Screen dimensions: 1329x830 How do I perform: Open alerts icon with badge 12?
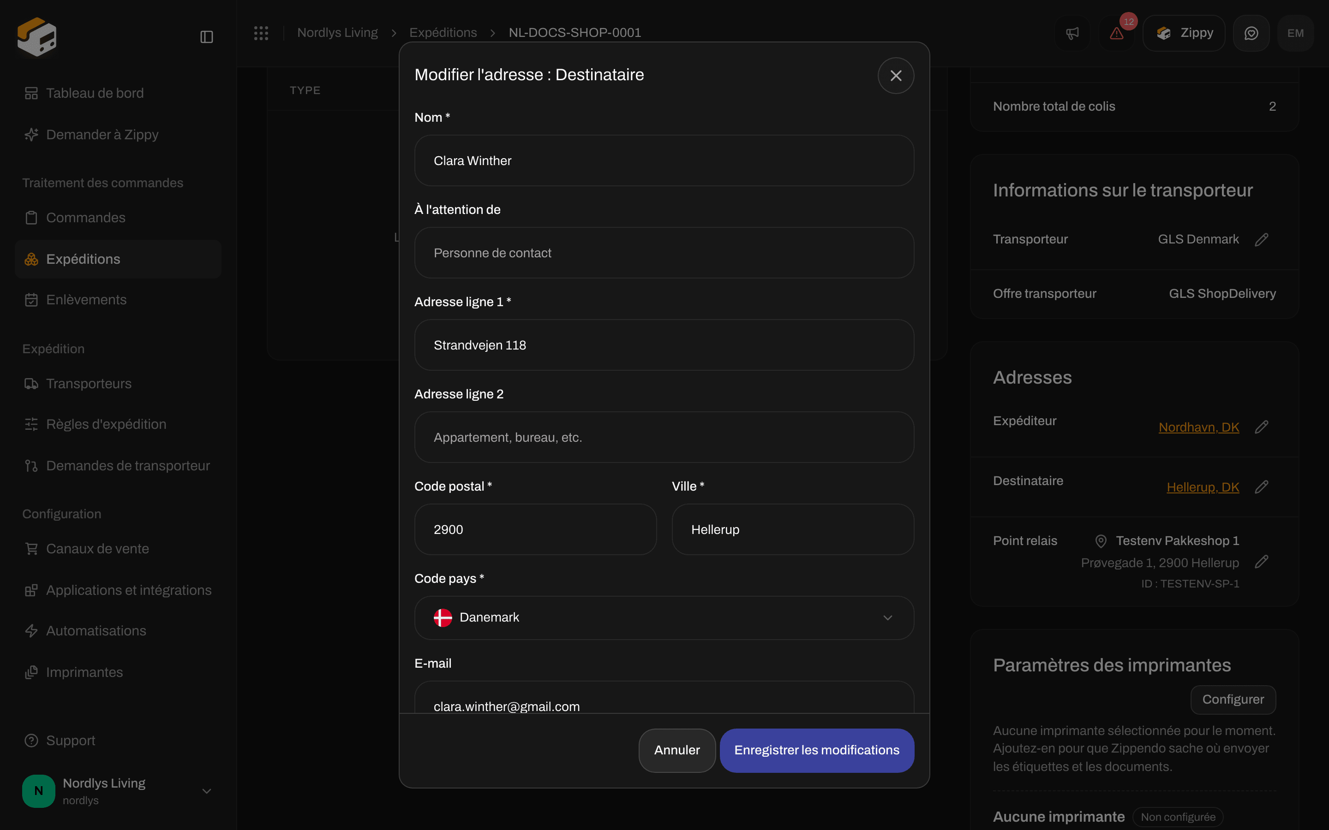1116,33
